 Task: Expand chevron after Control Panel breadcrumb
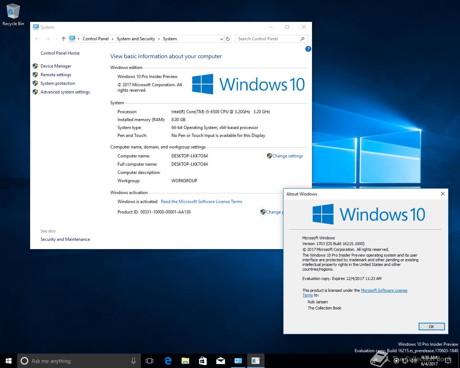tap(113, 39)
